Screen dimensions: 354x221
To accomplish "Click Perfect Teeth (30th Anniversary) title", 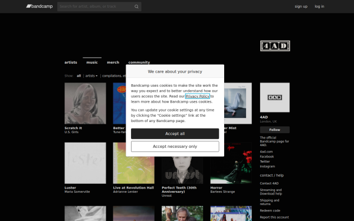I will (x=179, y=190).
